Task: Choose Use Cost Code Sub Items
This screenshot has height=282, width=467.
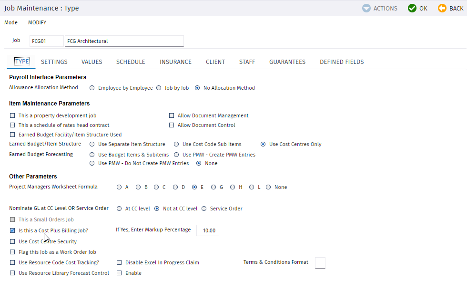Action: [x=176, y=144]
